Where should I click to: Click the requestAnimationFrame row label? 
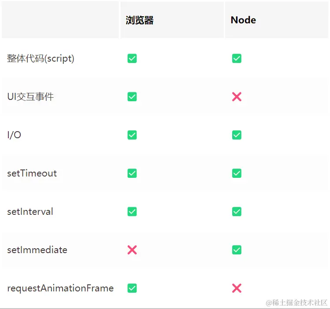click(60, 288)
